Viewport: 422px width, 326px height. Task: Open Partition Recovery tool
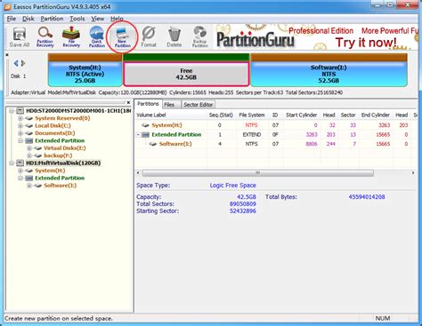point(45,37)
